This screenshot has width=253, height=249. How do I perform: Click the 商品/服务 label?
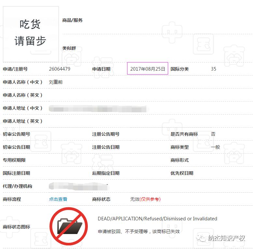(x=72, y=20)
